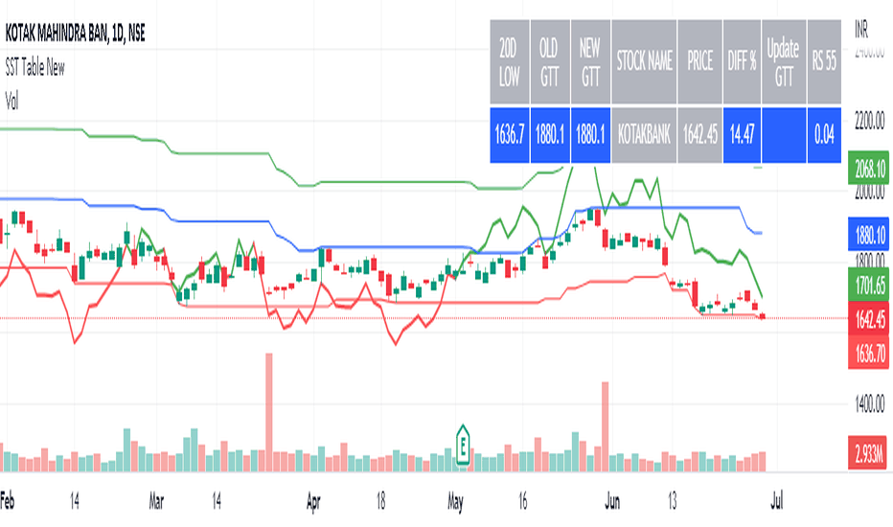
Task: Click the green 2068.10 price label
Action: point(868,168)
